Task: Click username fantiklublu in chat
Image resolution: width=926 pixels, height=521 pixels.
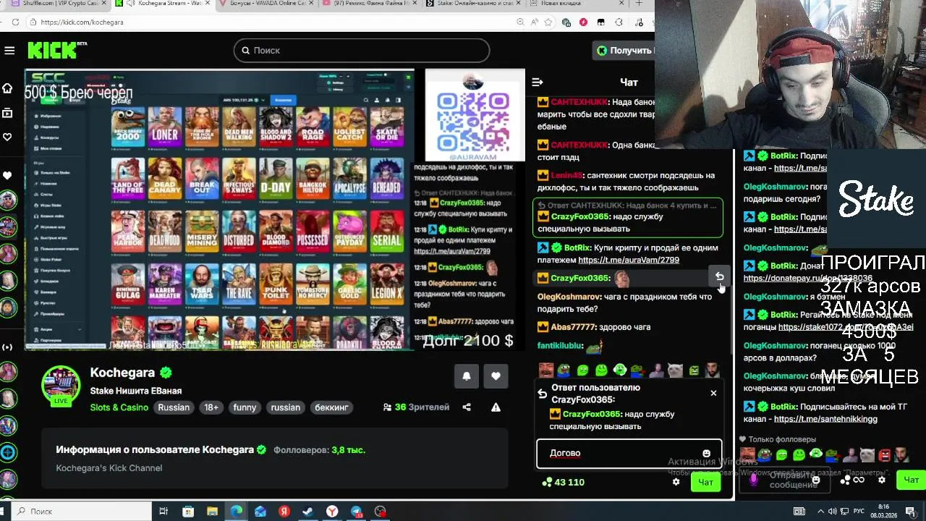Action: click(559, 346)
